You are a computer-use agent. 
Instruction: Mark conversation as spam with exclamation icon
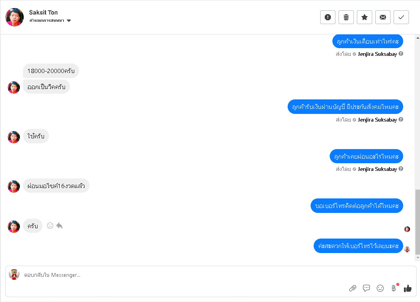tap(328, 17)
